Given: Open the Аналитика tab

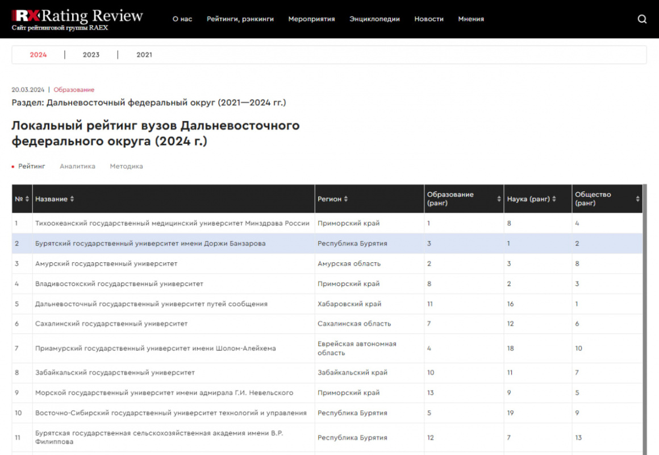Looking at the screenshot, I should point(77,167).
